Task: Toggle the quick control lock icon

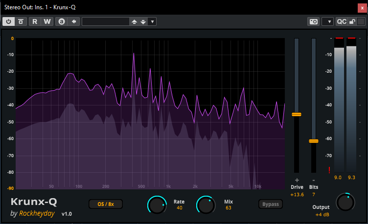Action: click(x=352, y=21)
